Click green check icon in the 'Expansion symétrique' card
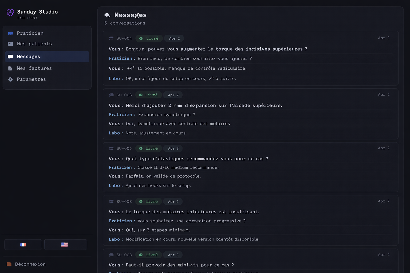 tap(141, 95)
